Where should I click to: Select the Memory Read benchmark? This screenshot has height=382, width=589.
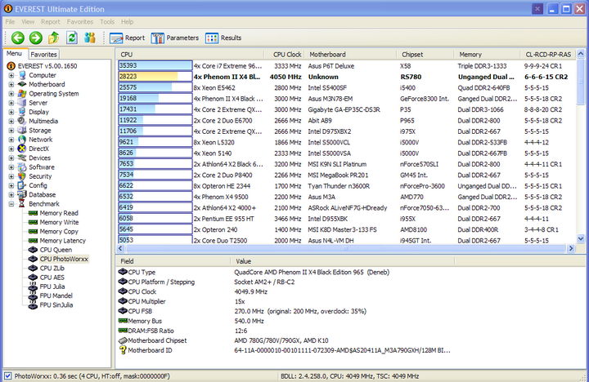point(59,213)
